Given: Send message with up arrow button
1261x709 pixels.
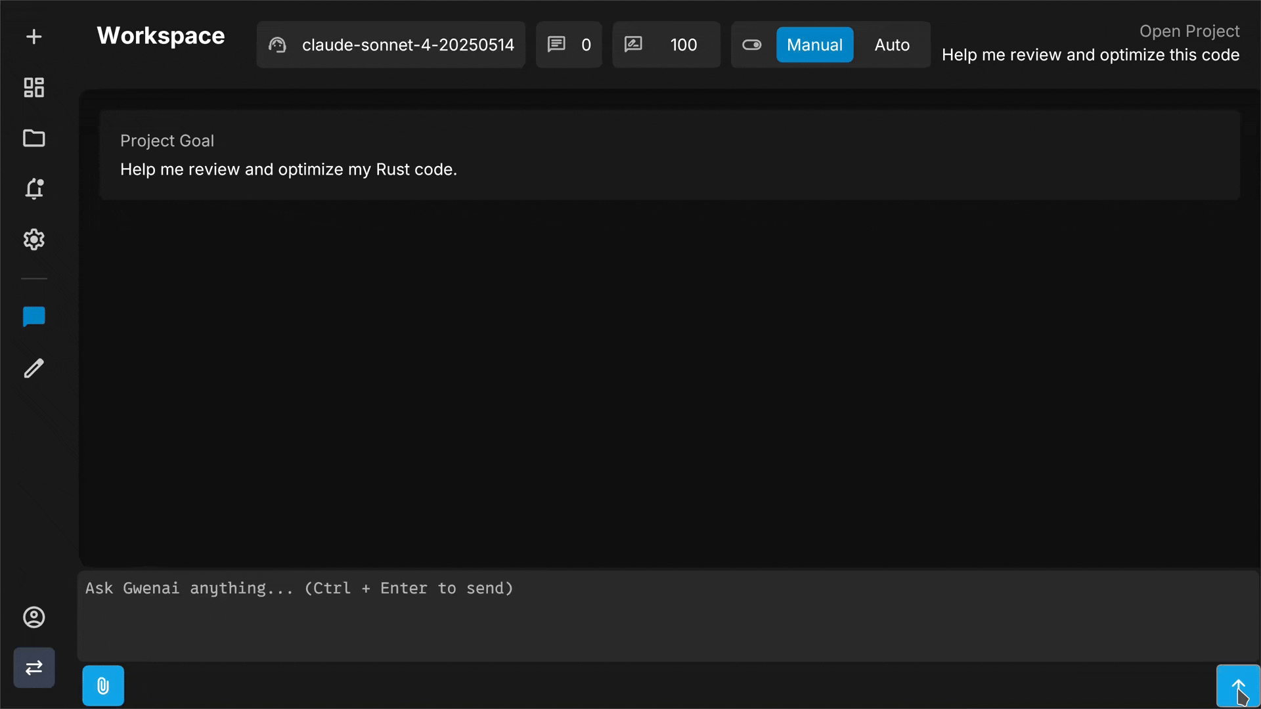Looking at the screenshot, I should (1238, 686).
